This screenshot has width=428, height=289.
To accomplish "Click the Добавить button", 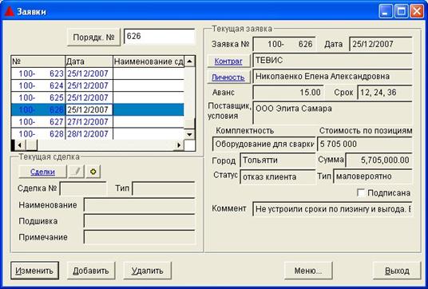I will [x=91, y=271].
